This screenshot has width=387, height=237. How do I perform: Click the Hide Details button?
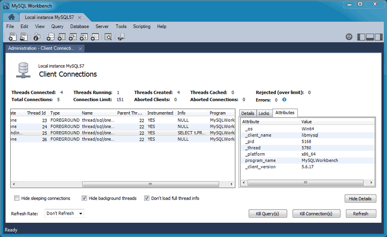click(360, 199)
